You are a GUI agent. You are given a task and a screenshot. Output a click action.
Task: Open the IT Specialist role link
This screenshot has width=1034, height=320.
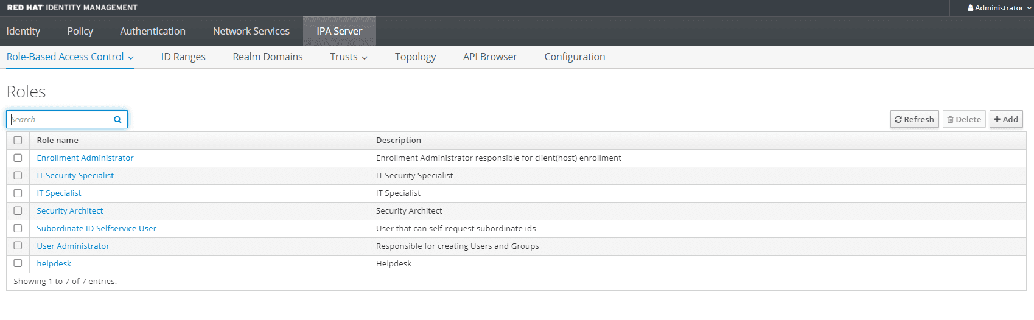point(58,193)
